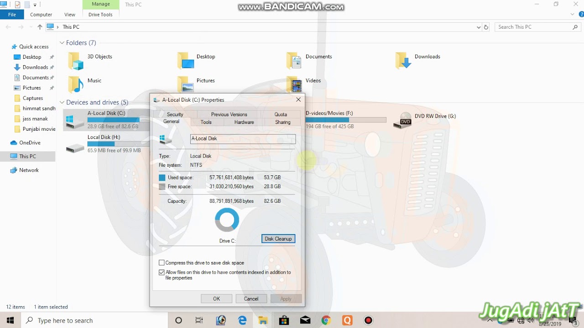Click the blue Used space color swatch
This screenshot has width=584, height=328.
tap(162, 178)
